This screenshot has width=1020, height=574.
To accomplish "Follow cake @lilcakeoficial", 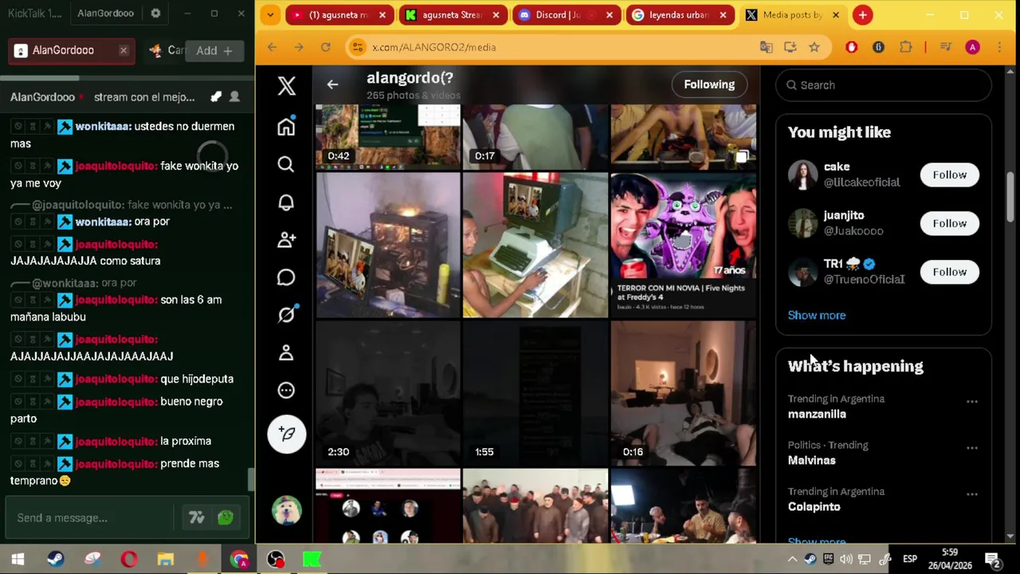I will coord(949,175).
